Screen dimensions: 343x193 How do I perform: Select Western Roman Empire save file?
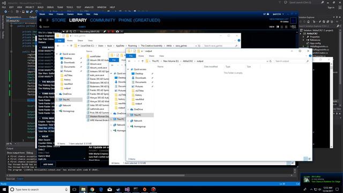click(x=98, y=116)
